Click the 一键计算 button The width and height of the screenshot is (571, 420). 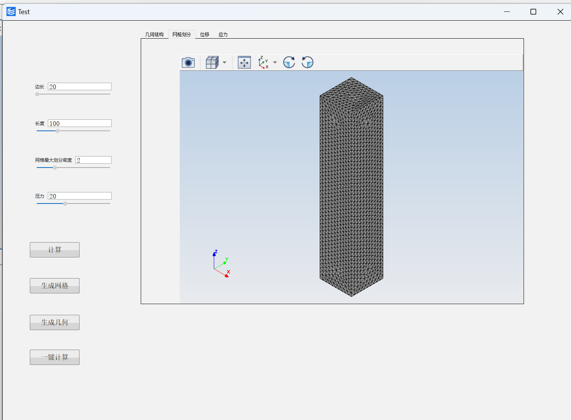point(55,357)
